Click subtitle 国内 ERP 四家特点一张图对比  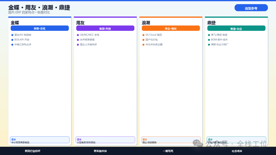tap(29, 12)
